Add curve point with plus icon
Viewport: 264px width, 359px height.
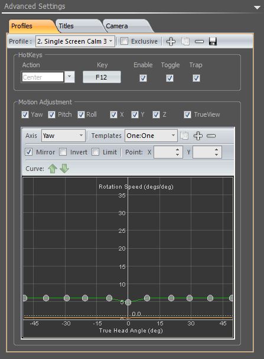198,136
